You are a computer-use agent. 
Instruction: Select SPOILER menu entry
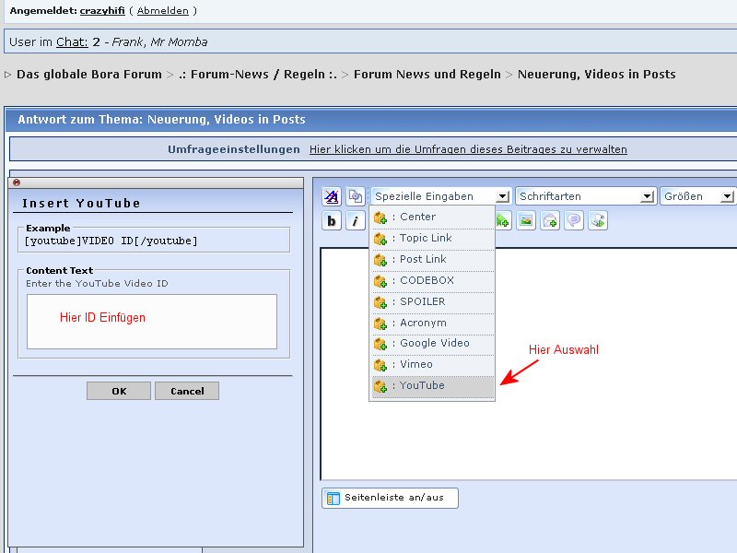(432, 301)
